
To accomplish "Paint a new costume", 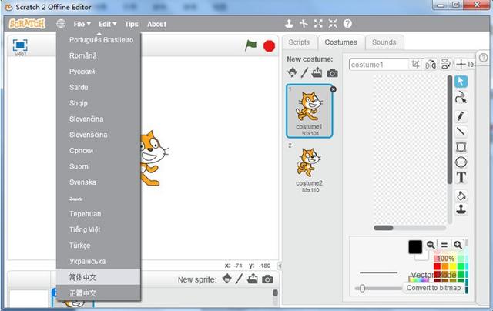I will click(304, 72).
